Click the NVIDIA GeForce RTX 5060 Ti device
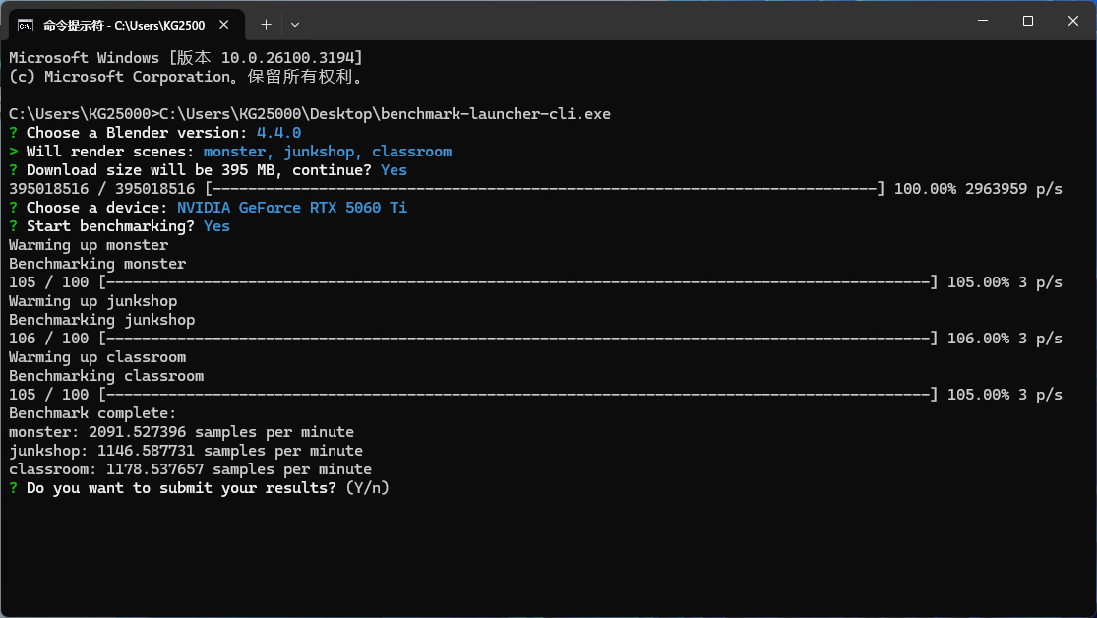The image size is (1097, 618). [x=291, y=208]
